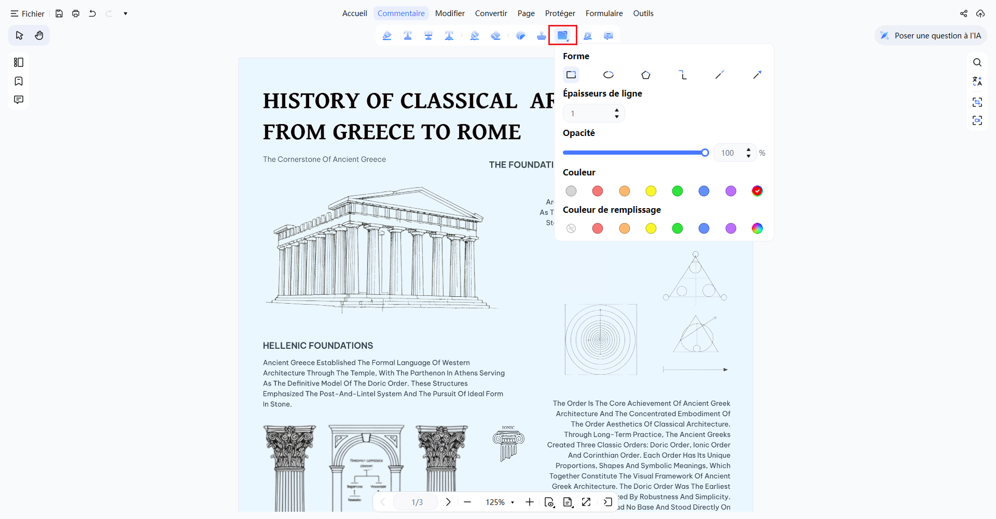Choose the ellipse shape
Viewport: 996px width, 519px height.
click(x=608, y=75)
